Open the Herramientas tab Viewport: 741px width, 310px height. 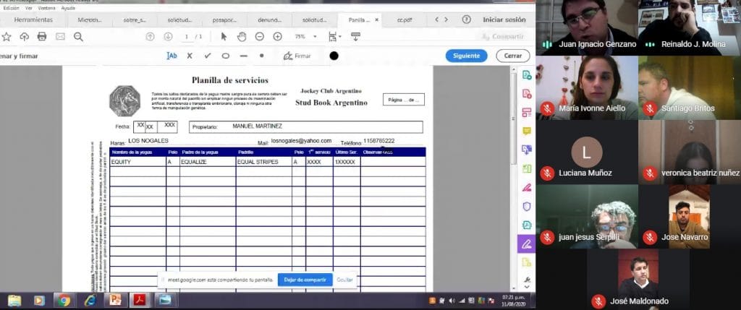click(33, 20)
